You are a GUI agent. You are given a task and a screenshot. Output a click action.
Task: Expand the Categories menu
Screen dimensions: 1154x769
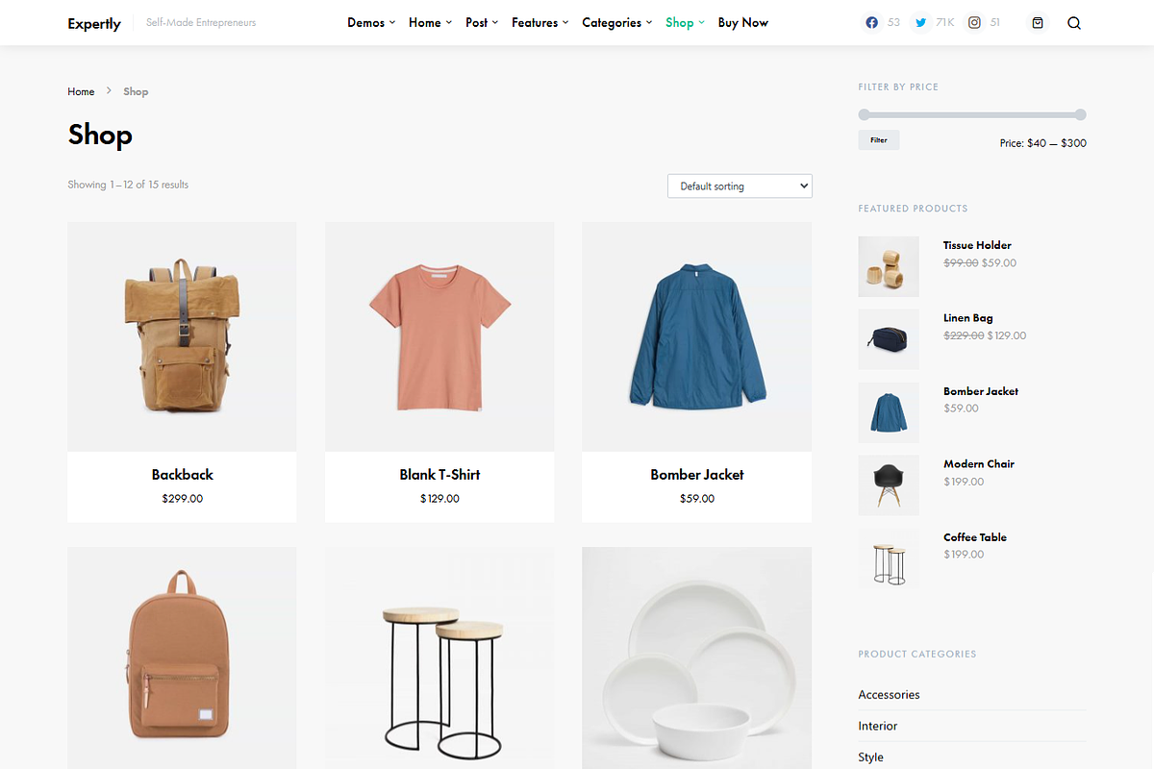tap(616, 22)
